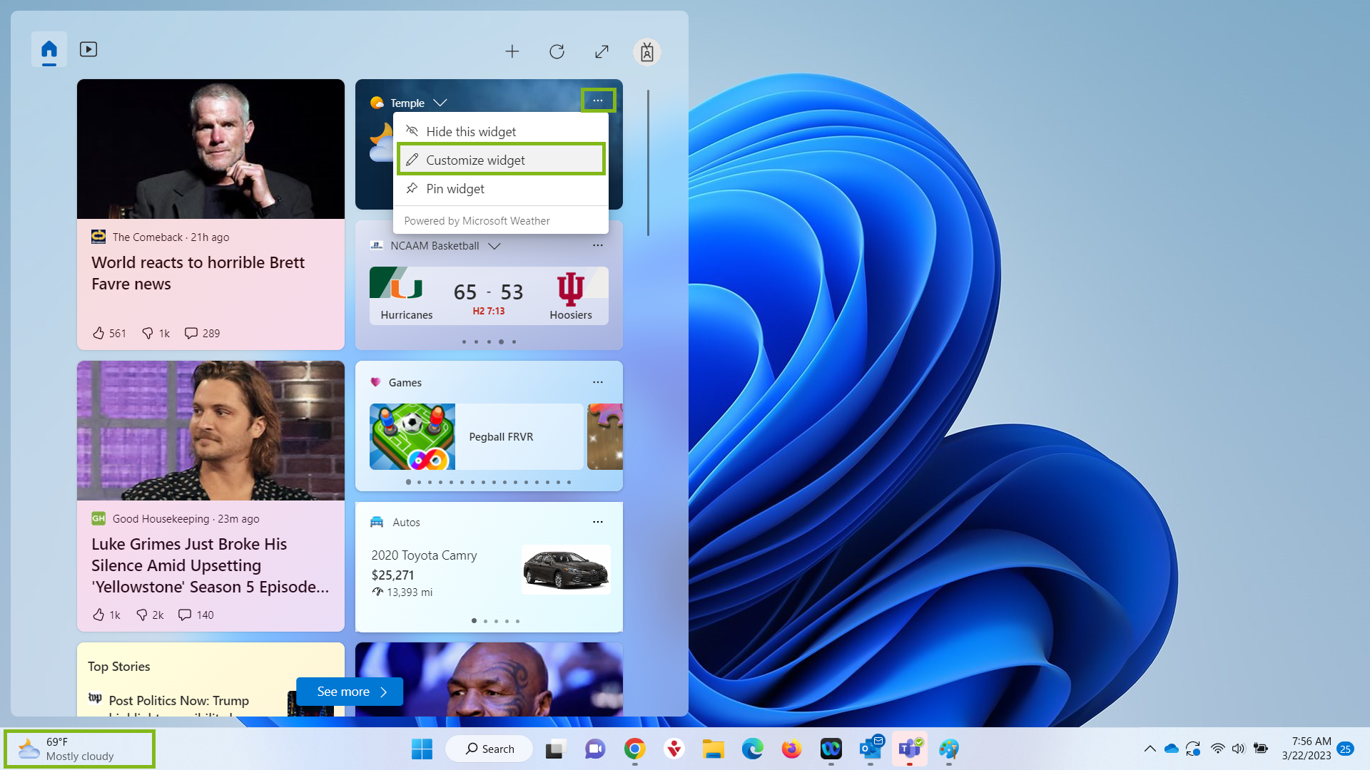Viewport: 1370px width, 770px height.
Task: Expand the widgets board to fullscreen
Action: point(602,51)
